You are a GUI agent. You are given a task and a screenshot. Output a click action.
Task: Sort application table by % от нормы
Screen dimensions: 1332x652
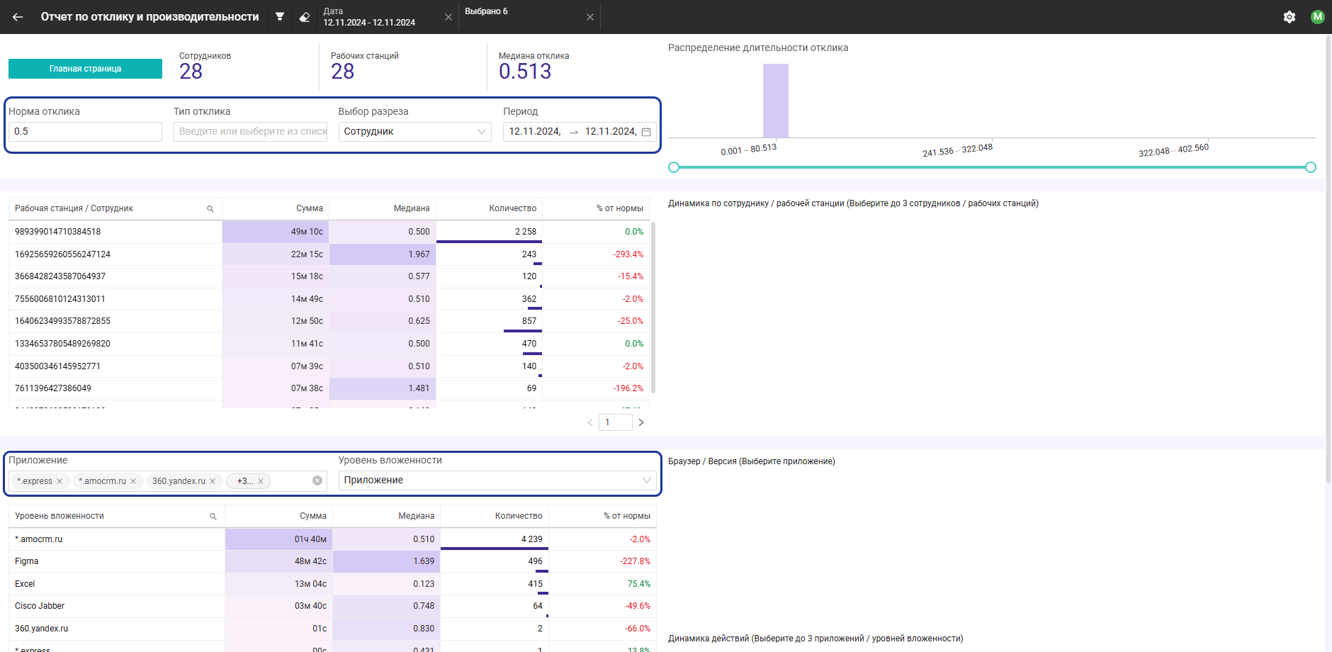coord(627,516)
